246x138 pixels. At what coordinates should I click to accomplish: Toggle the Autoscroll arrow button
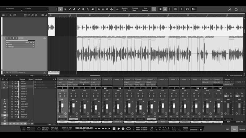165,9
